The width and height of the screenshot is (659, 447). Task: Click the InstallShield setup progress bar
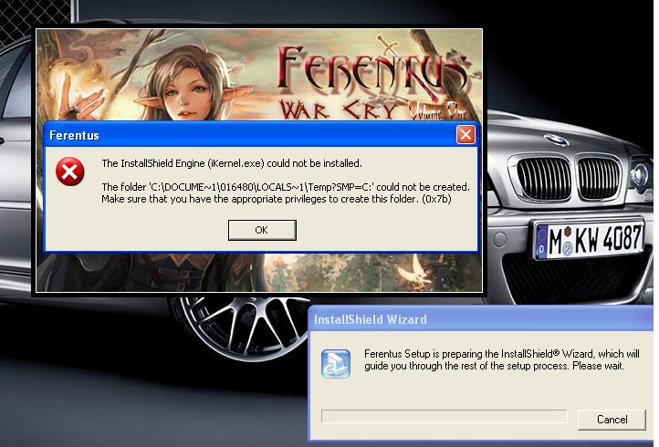[444, 417]
